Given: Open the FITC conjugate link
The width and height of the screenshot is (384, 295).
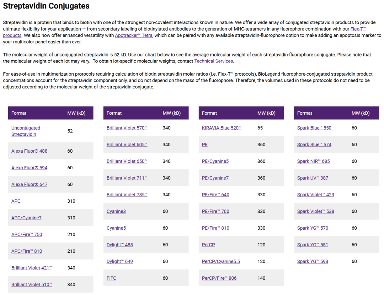Looking at the screenshot, I should pyautogui.click(x=111, y=278).
